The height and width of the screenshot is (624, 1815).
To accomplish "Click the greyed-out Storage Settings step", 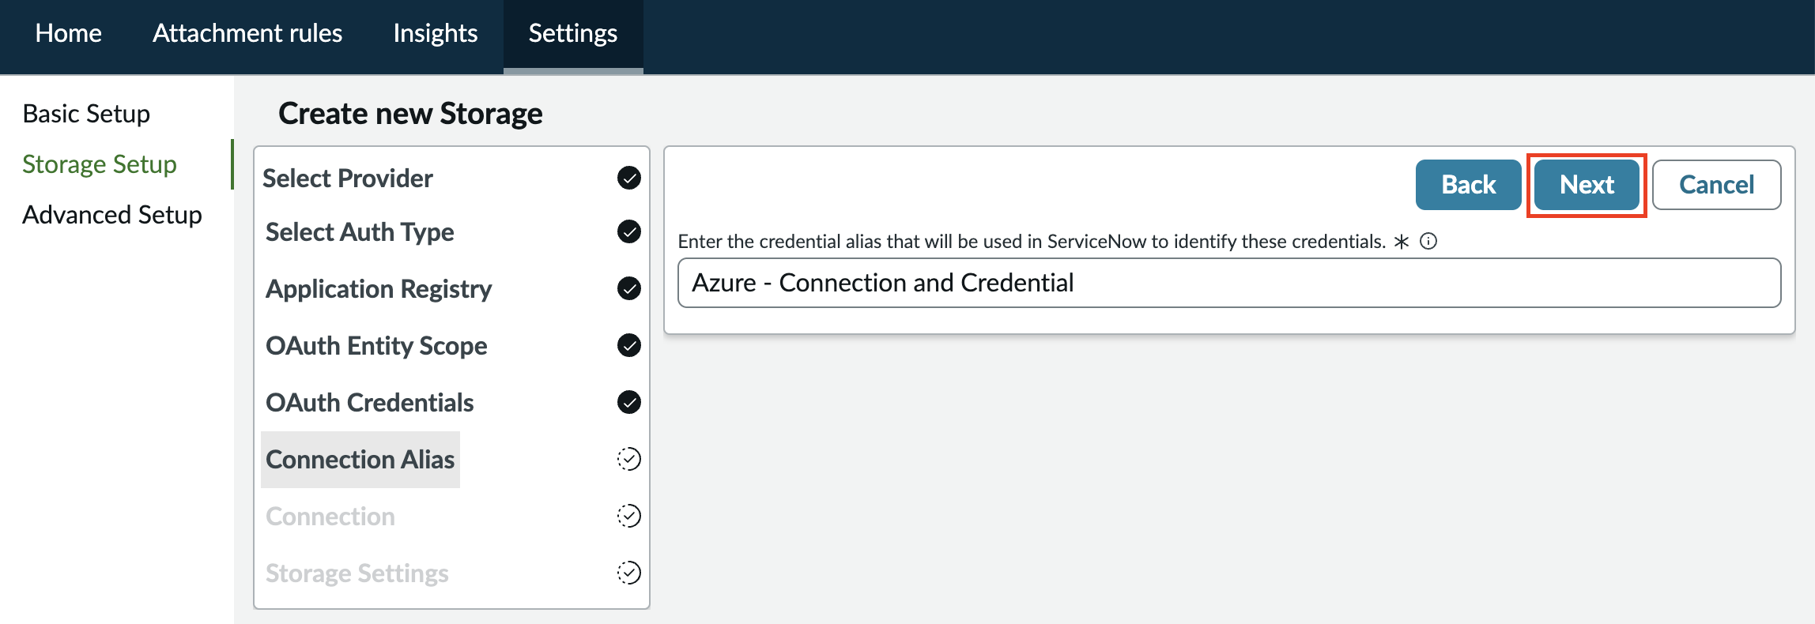I will 357,573.
